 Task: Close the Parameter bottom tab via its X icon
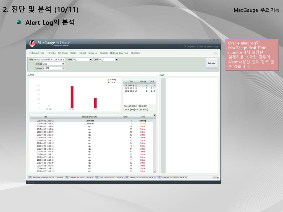159,177
